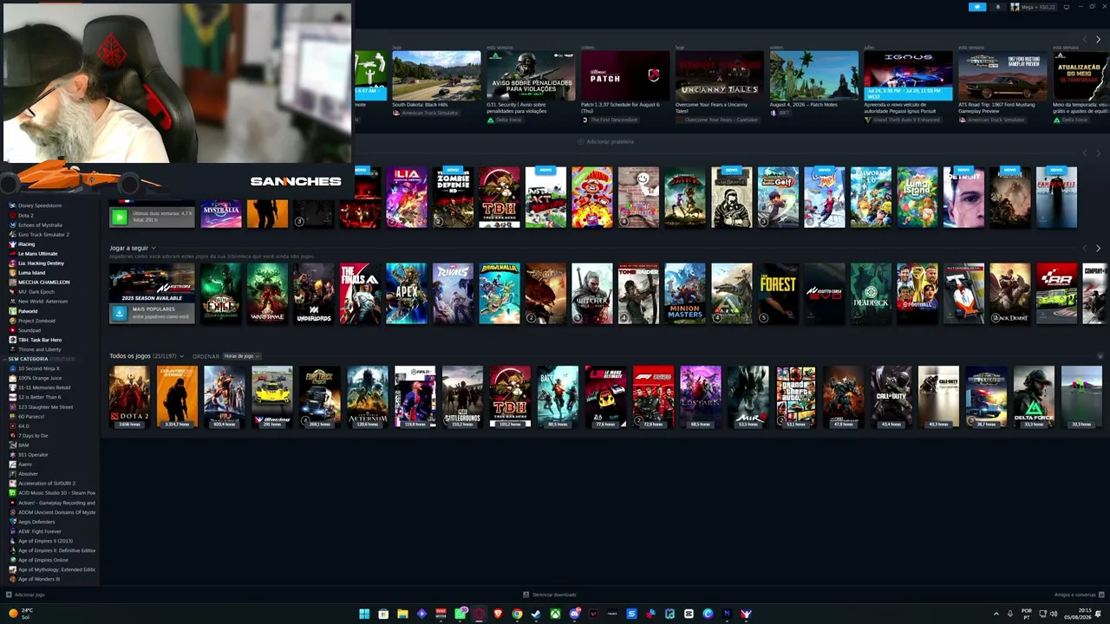Click the download icon beside Gerenciar downloads

coord(526,595)
